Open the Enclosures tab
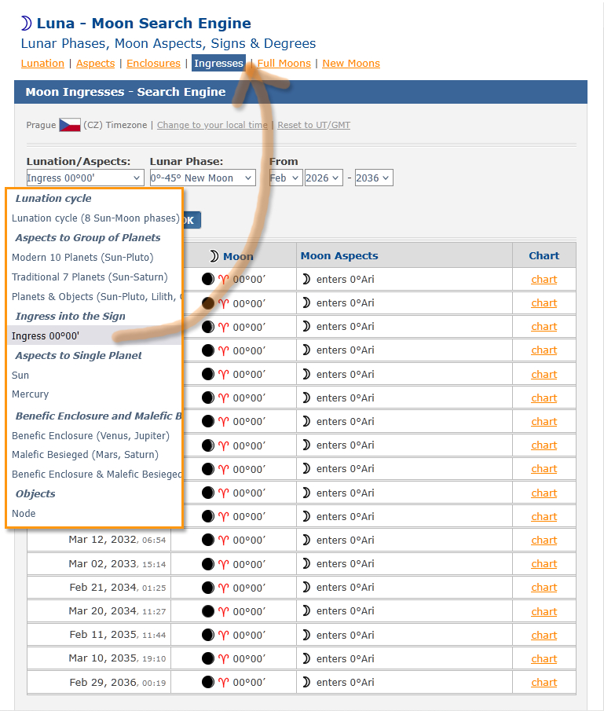Image resolution: width=604 pixels, height=711 pixels. (x=153, y=64)
